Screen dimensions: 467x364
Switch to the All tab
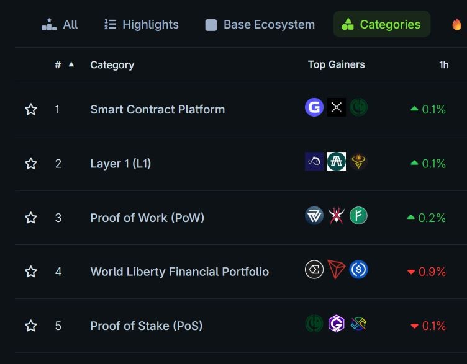point(60,24)
